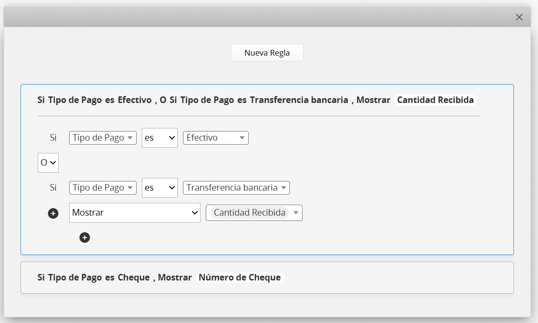
Task: Open the second condition's Tipo de Pago dropdown
Action: [103, 188]
